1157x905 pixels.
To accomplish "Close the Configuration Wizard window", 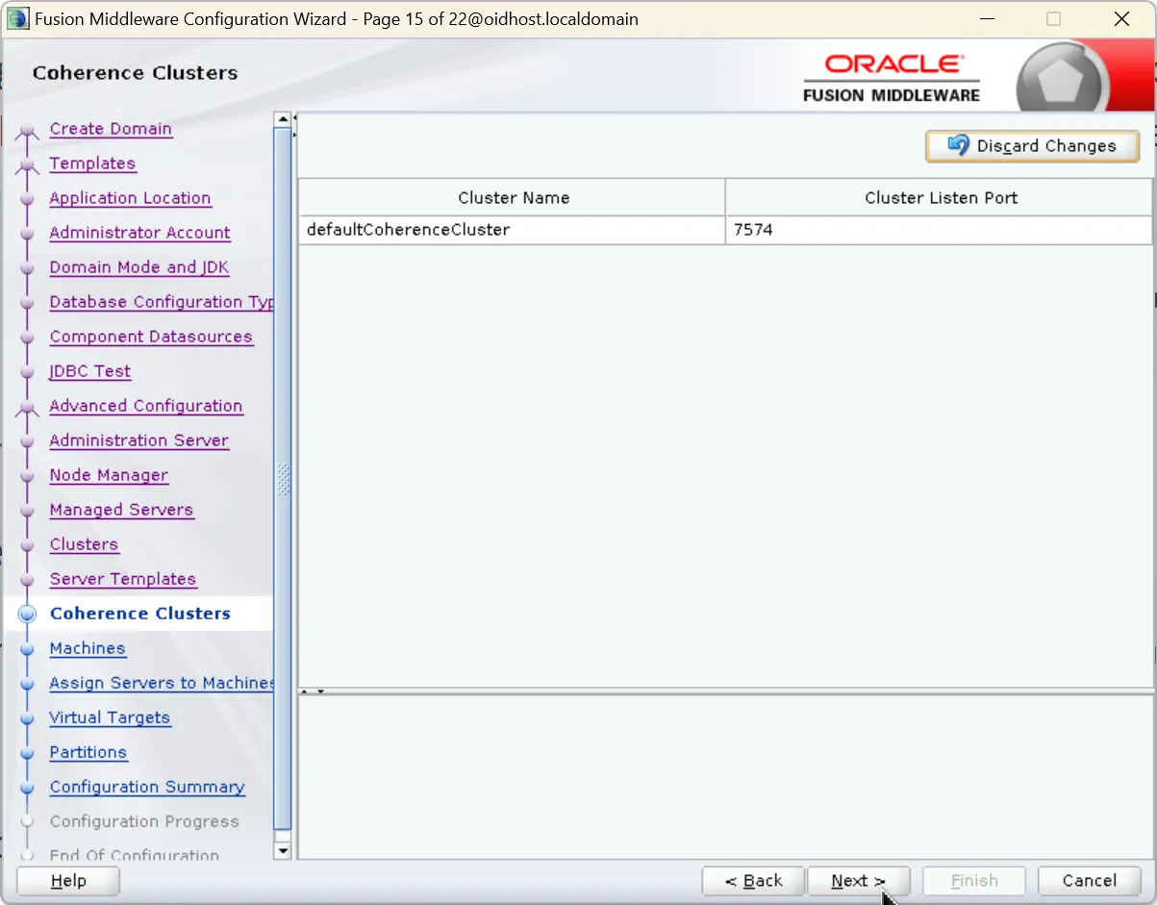I will (1121, 19).
